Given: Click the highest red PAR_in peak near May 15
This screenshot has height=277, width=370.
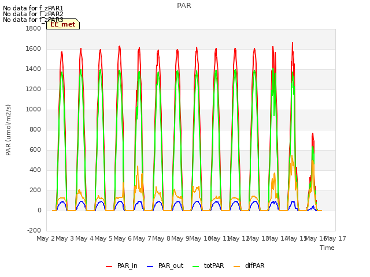Looking at the screenshot, I should pos(293,43).
